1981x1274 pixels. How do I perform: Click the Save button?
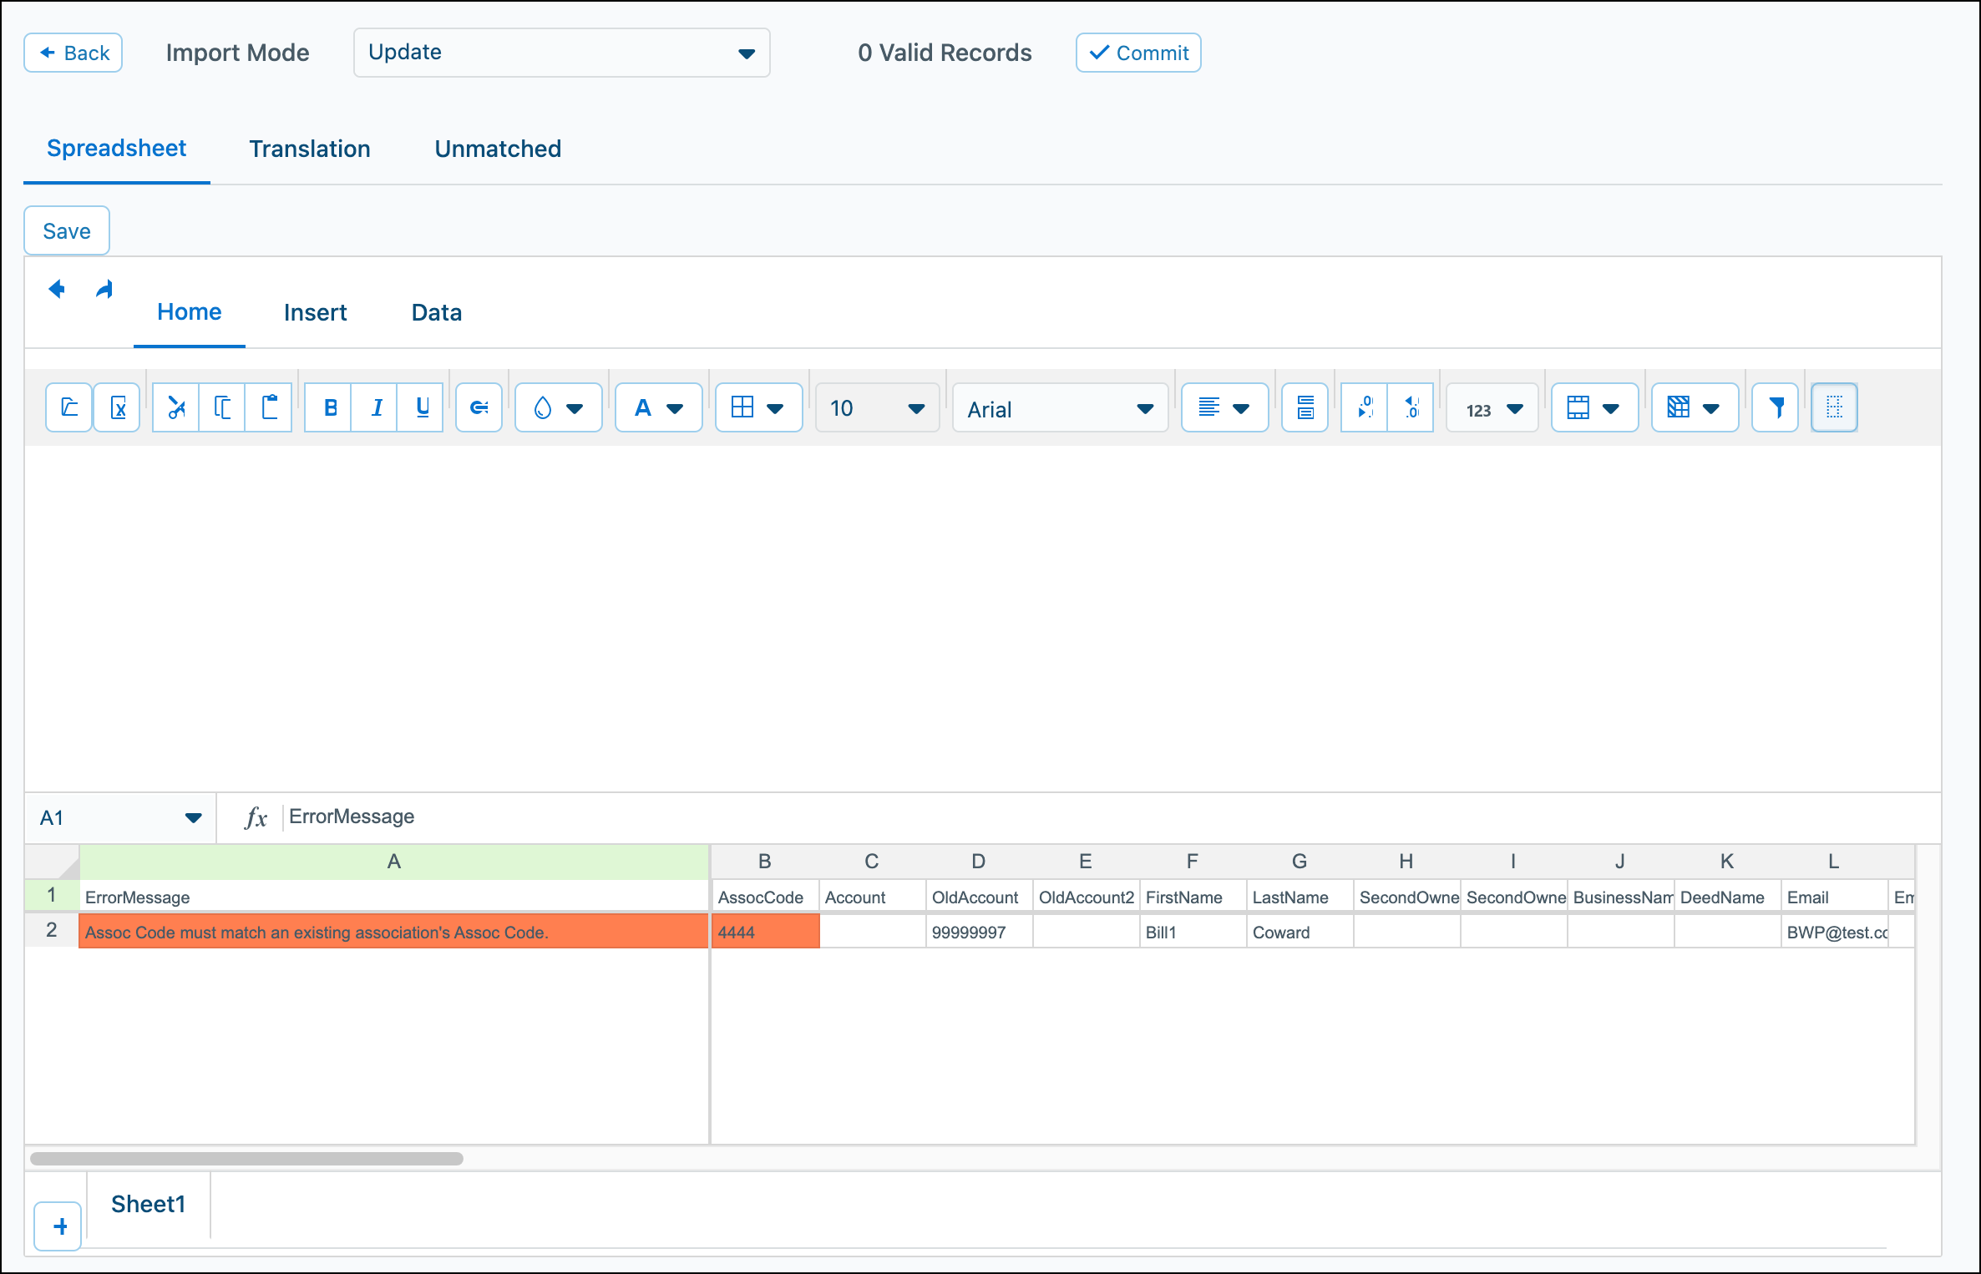(67, 230)
